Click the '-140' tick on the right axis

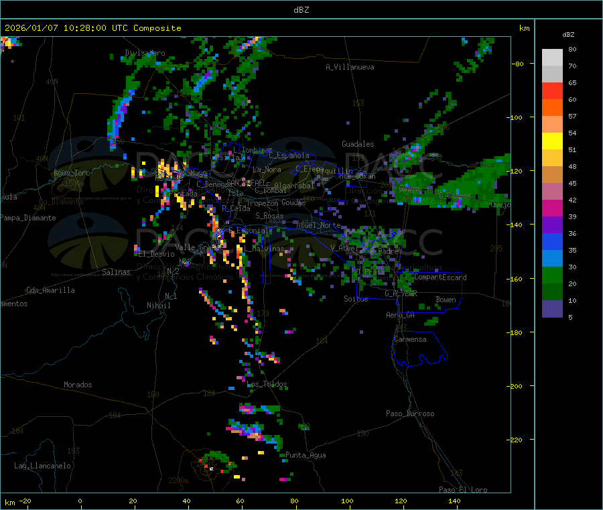pyautogui.click(x=515, y=225)
